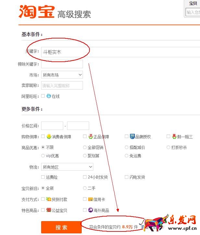Image resolution: width=200 pixels, height=235 pixels.
Task: Click the 消费者保障 flower icon
Action: tap(49, 136)
